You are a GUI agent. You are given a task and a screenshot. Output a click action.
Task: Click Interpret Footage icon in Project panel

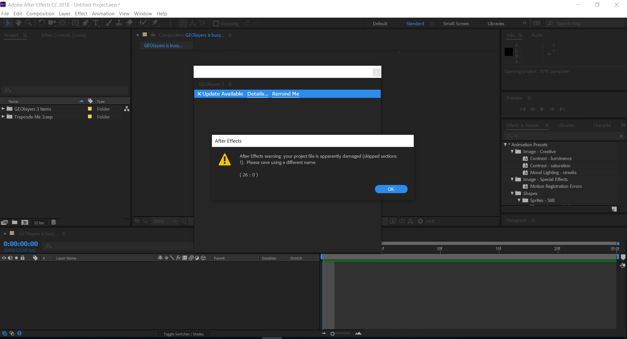(5, 223)
